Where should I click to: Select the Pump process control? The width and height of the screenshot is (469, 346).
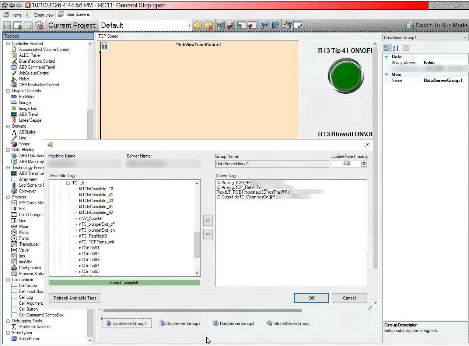click(x=24, y=238)
